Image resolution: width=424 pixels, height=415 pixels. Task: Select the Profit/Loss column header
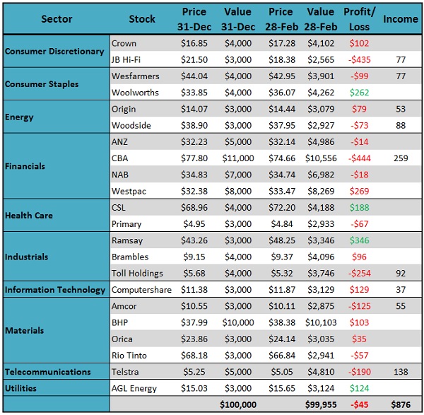tap(360, 18)
